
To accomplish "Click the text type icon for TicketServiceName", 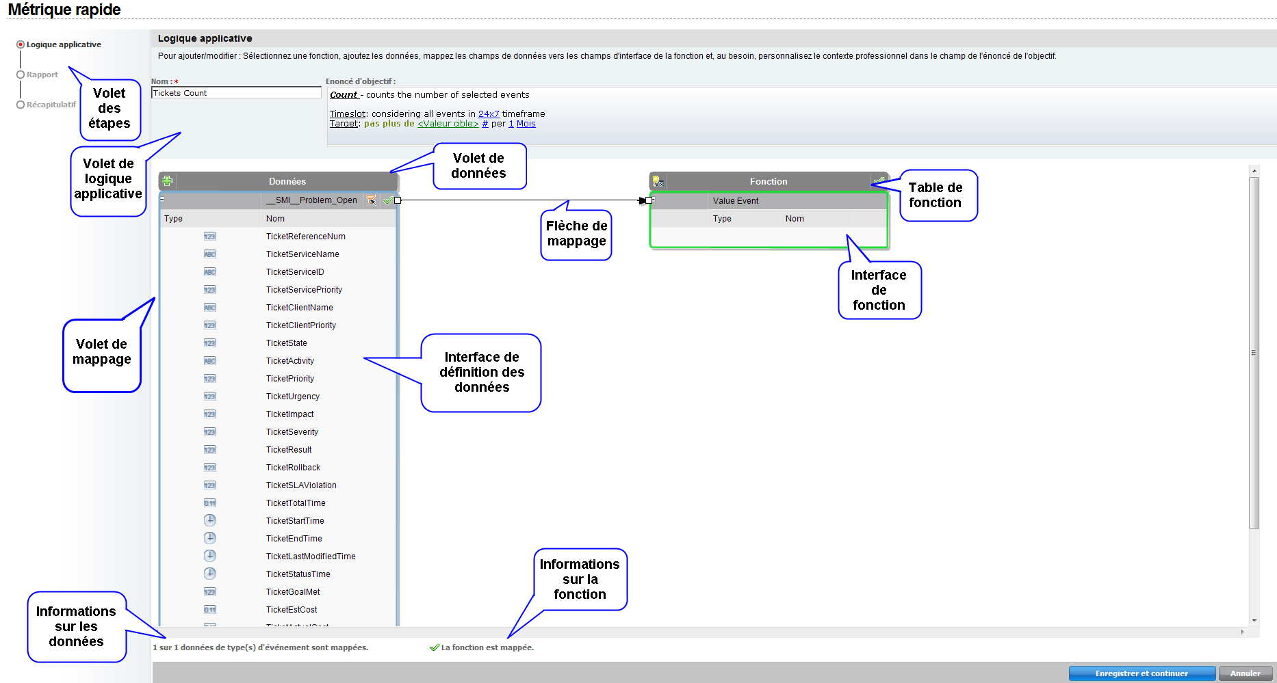I will [x=209, y=254].
